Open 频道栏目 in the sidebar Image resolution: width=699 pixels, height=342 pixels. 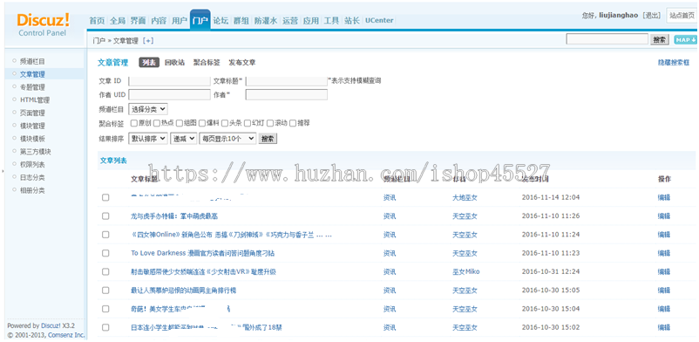click(x=32, y=61)
